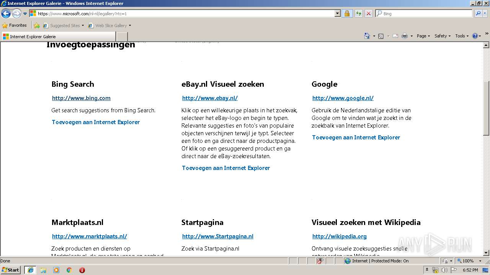The image size is (490, 275).
Task: Launch Google Chrome from taskbar
Action: click(x=69, y=270)
